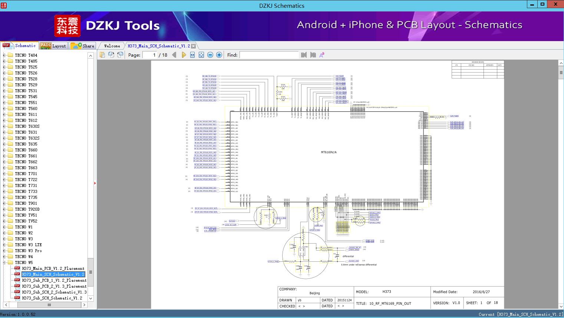Click the TECNO T484 folder icon
Screen dimensions: 564x318
click(10, 55)
